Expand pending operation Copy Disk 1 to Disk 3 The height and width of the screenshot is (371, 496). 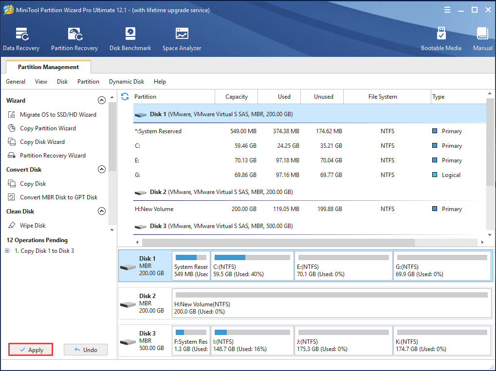tap(7, 250)
